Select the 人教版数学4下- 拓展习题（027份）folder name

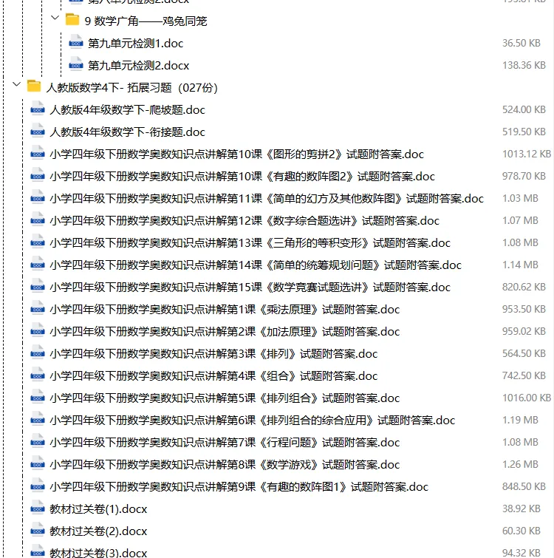(132, 87)
